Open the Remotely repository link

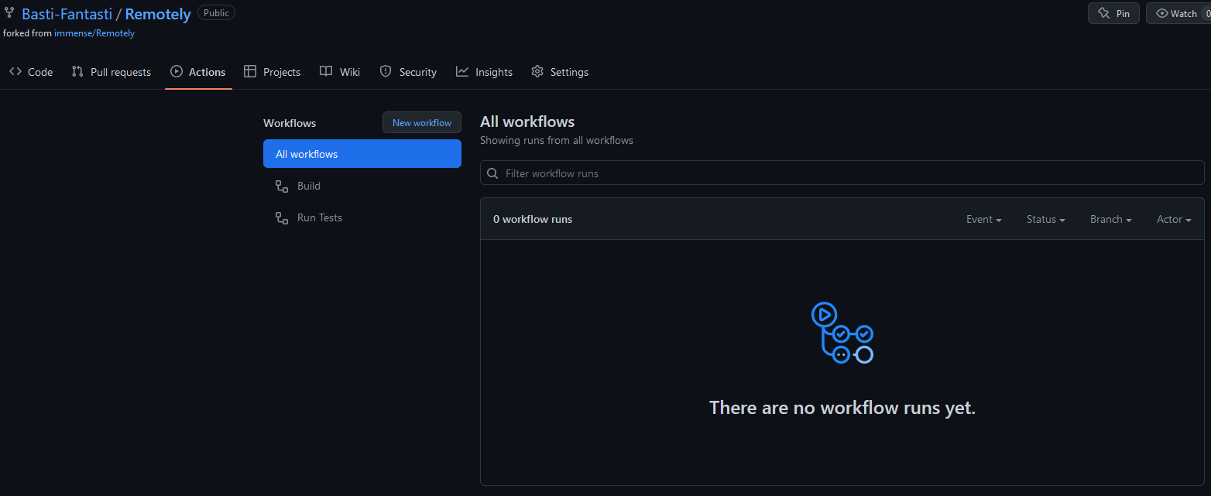point(158,14)
